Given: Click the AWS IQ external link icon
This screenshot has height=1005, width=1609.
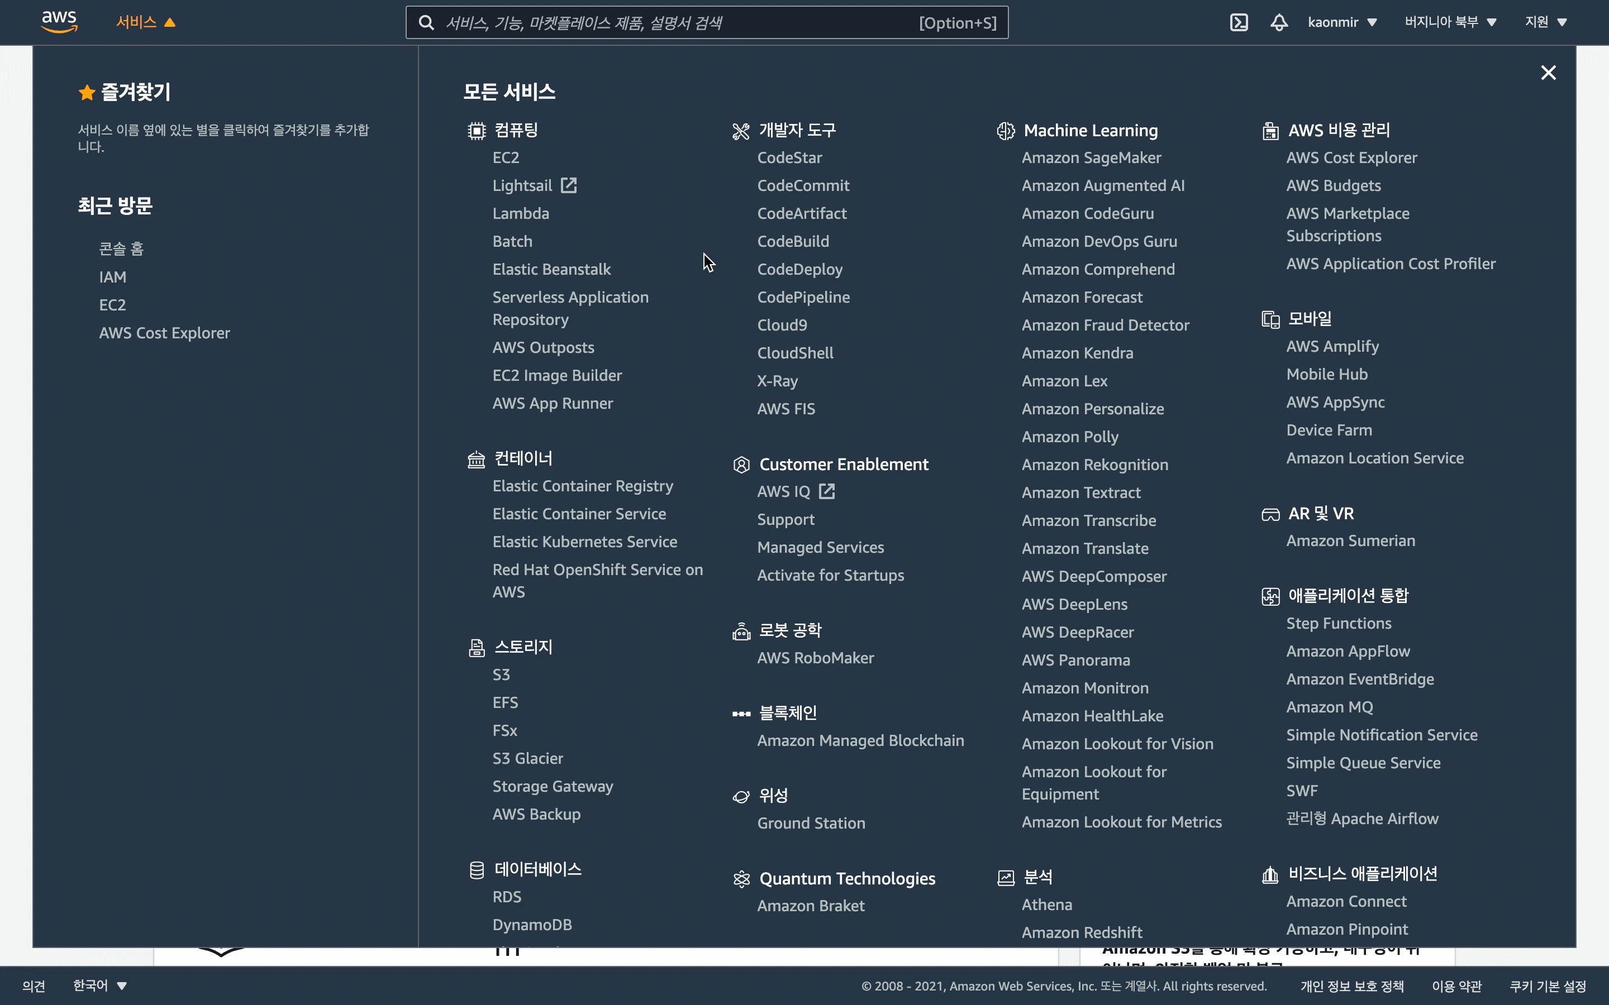Looking at the screenshot, I should [x=826, y=491].
